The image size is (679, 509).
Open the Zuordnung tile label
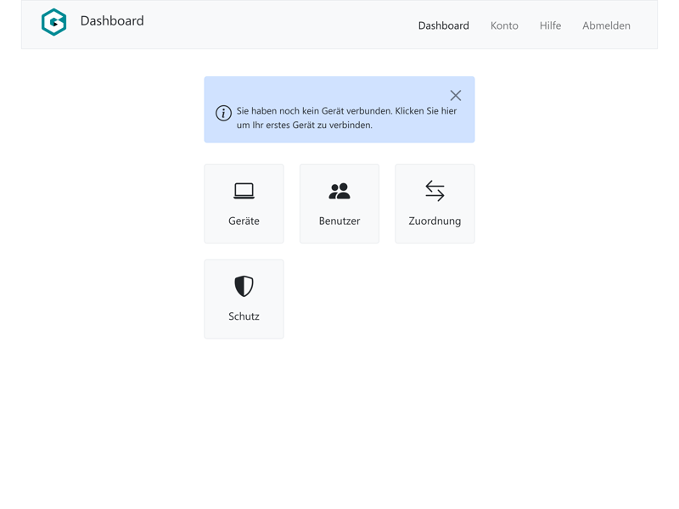(x=435, y=221)
